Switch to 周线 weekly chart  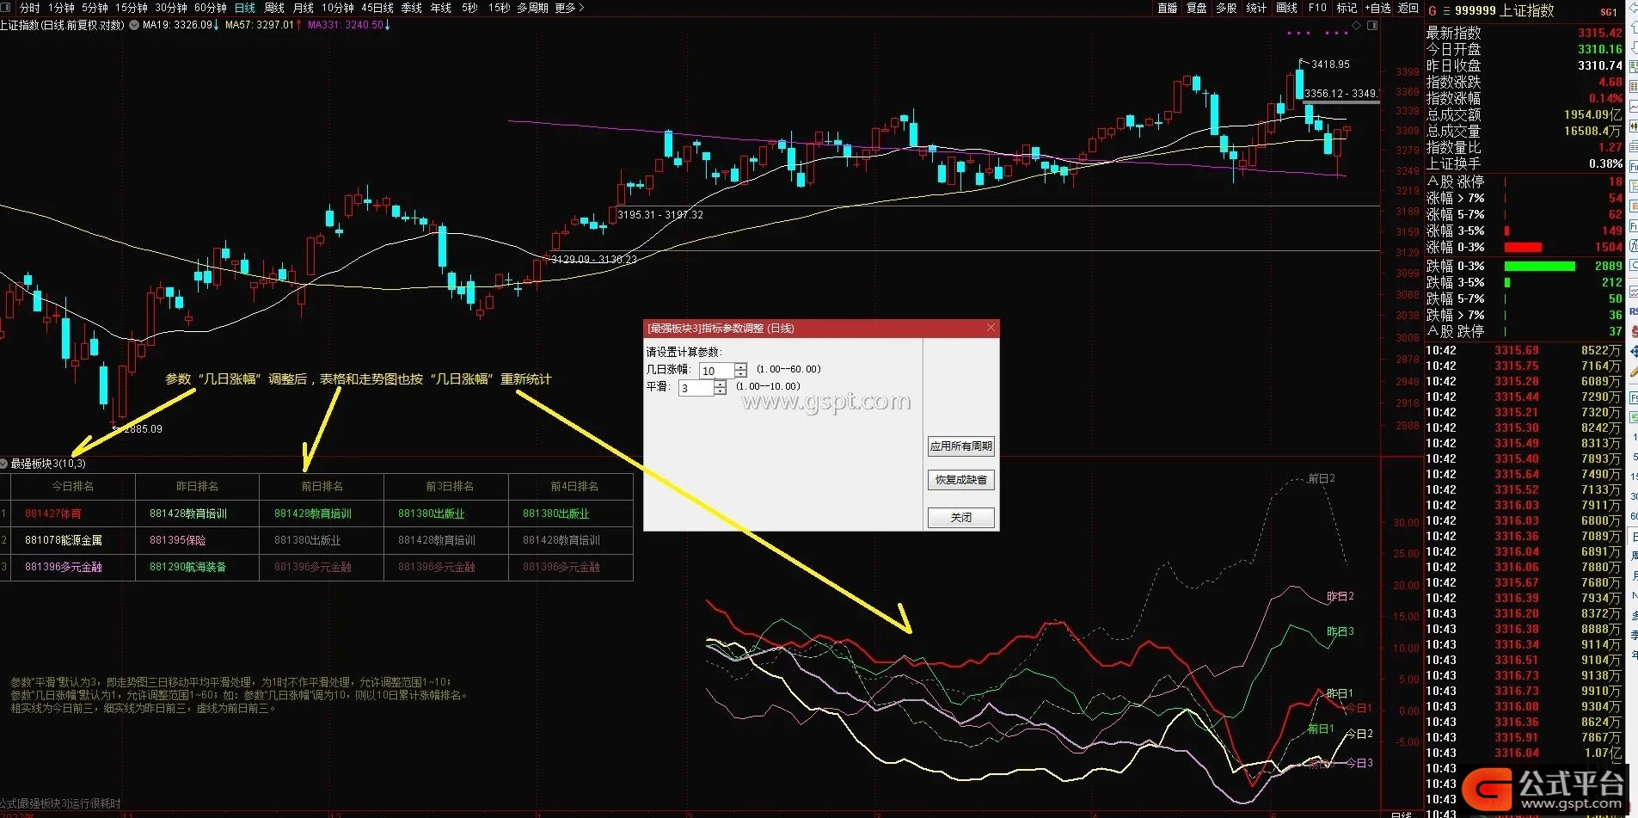[274, 8]
